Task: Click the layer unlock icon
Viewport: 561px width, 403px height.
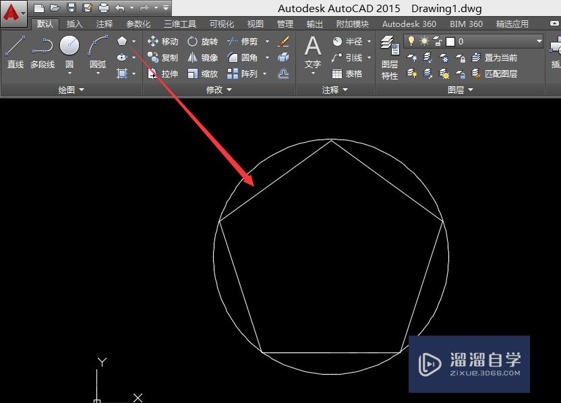Action: [x=460, y=73]
